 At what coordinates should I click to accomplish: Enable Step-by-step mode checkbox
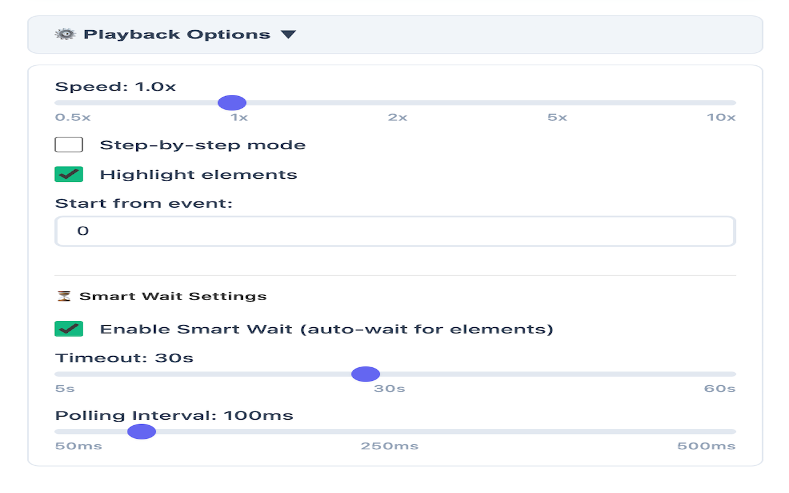pos(69,145)
